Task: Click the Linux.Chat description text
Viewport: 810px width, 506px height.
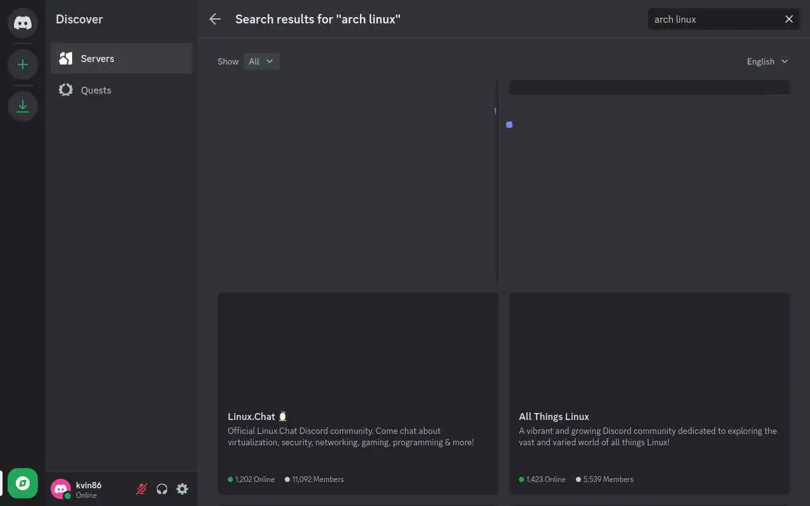Action: tap(351, 436)
